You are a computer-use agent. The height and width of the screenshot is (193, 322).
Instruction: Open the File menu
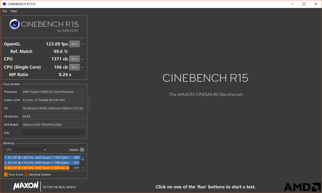[5, 11]
